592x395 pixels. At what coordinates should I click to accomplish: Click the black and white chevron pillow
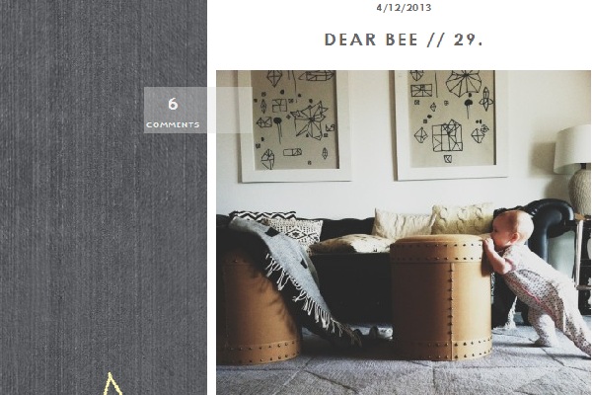pyautogui.click(x=262, y=215)
